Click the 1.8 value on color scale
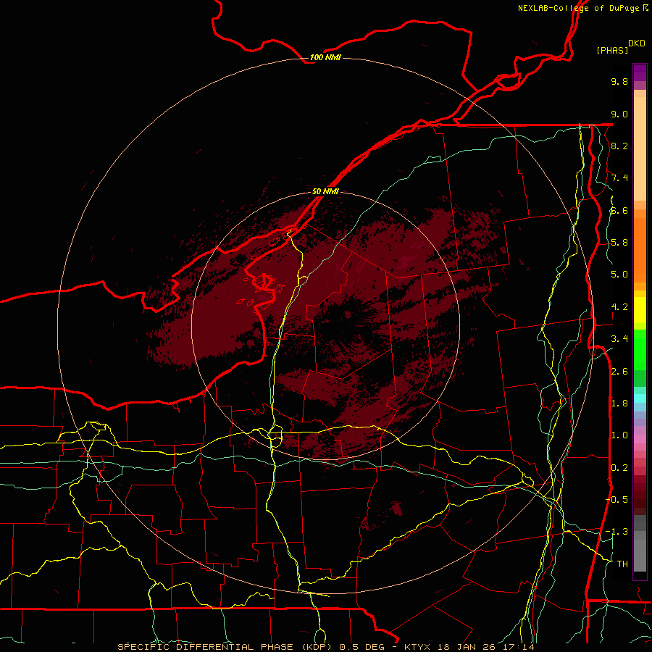The width and height of the screenshot is (652, 652). [x=619, y=404]
